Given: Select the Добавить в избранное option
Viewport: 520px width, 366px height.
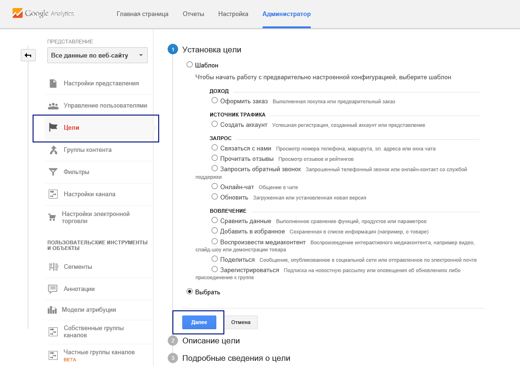Looking at the screenshot, I should pyautogui.click(x=214, y=231).
